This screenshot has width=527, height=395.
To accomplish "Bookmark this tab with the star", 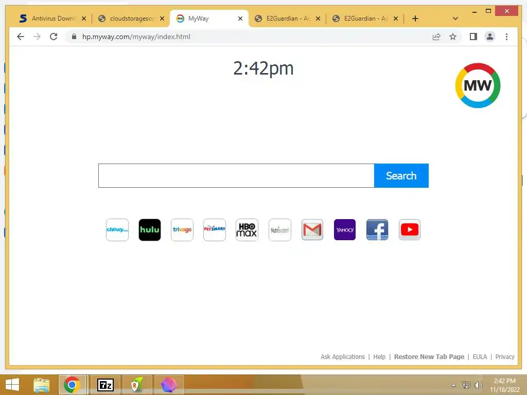I will click(x=453, y=37).
